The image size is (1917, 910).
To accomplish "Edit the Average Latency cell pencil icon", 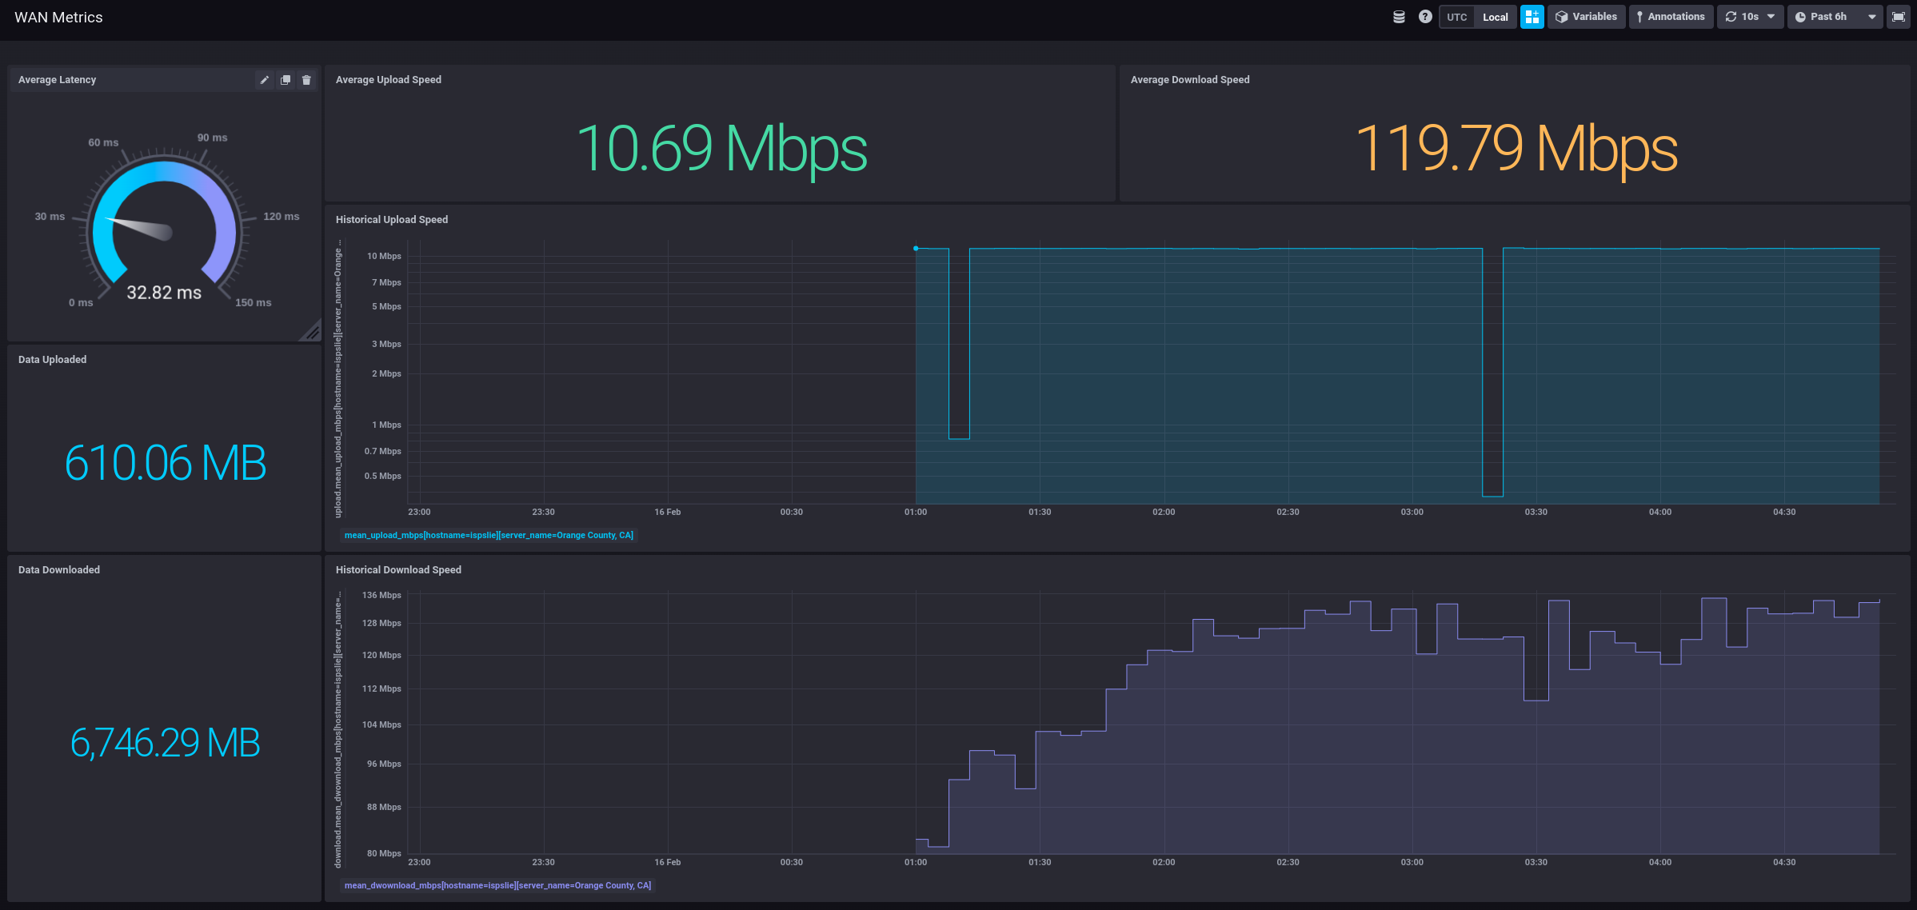I will pyautogui.click(x=265, y=80).
